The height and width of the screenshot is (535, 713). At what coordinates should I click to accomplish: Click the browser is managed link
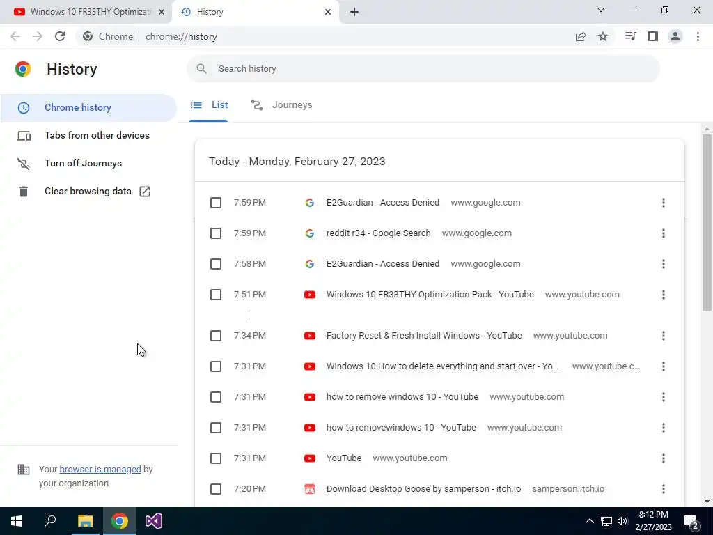pos(100,470)
